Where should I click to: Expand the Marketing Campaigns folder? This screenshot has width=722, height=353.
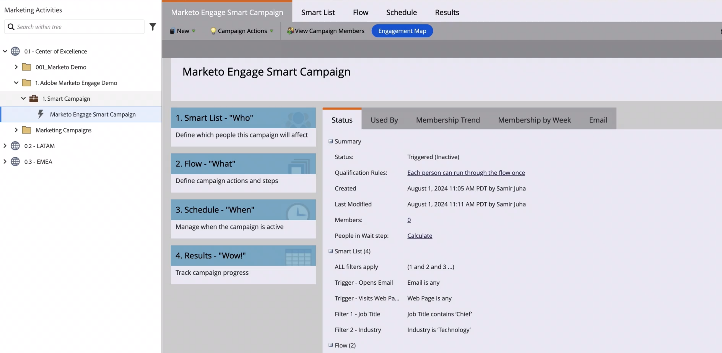(x=16, y=130)
